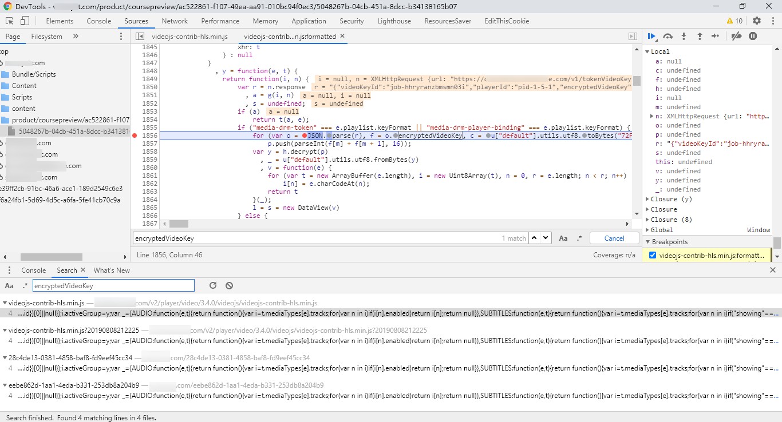Screen dimensions: 782x422
Task: Refresh the search results
Action: [213, 285]
